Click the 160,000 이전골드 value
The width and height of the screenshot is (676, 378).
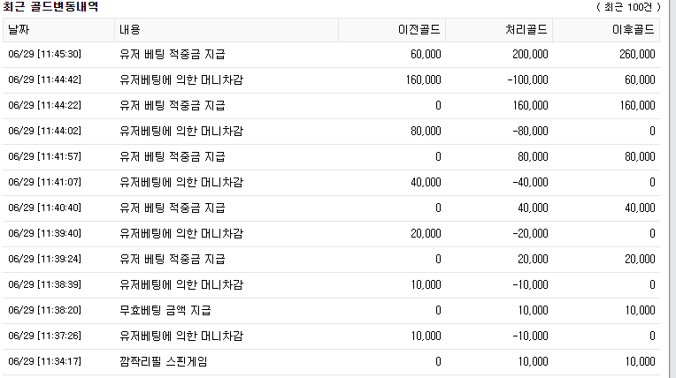(423, 80)
